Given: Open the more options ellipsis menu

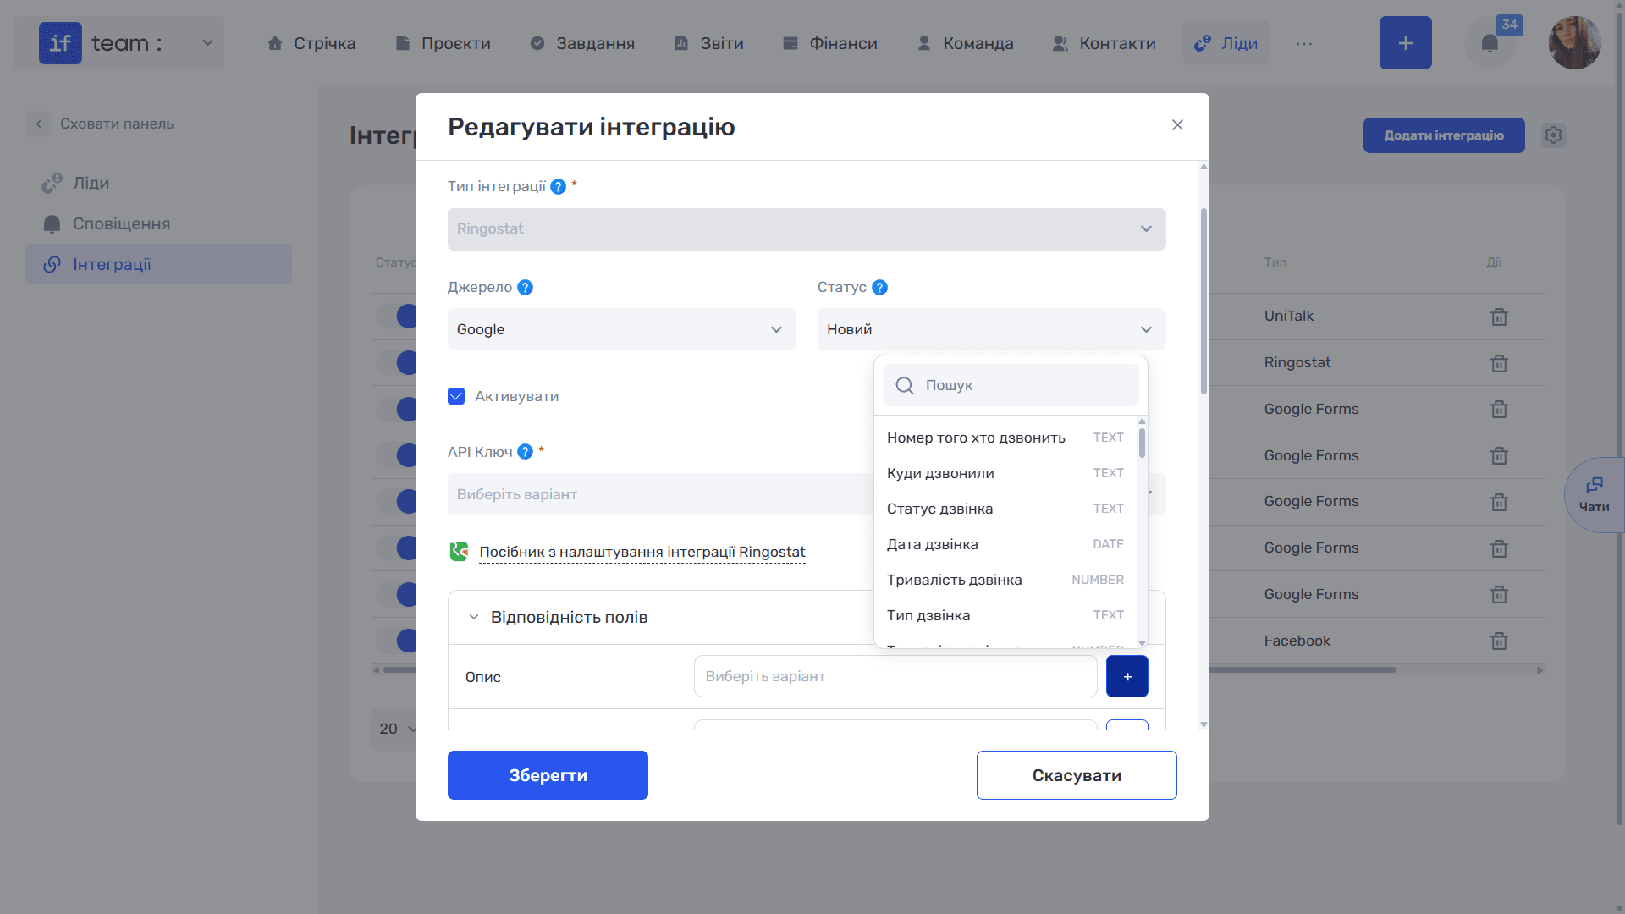Looking at the screenshot, I should coord(1303,43).
